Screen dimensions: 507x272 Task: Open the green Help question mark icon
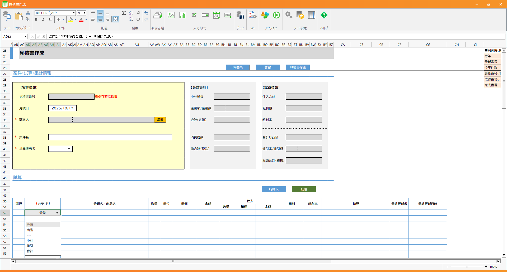(324, 15)
